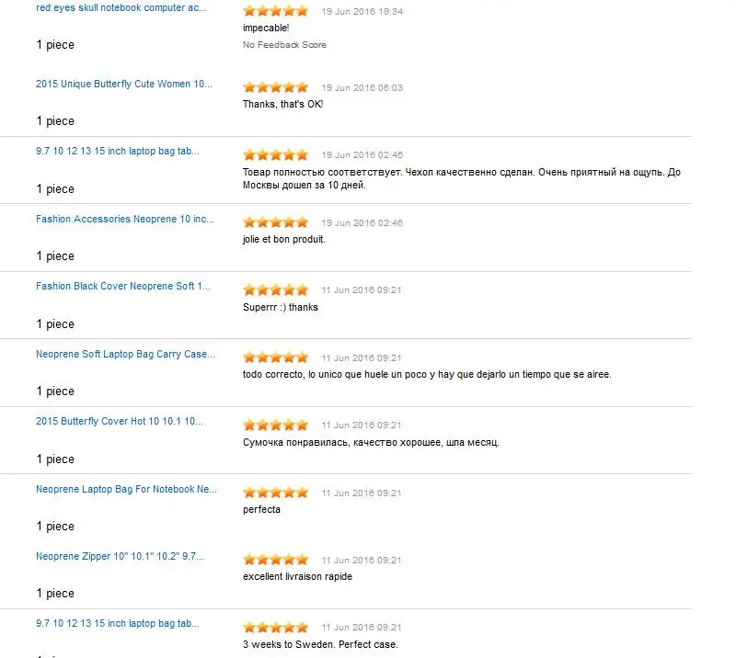Open Fashion Accessories Neoprene 10 inch link

click(125, 219)
